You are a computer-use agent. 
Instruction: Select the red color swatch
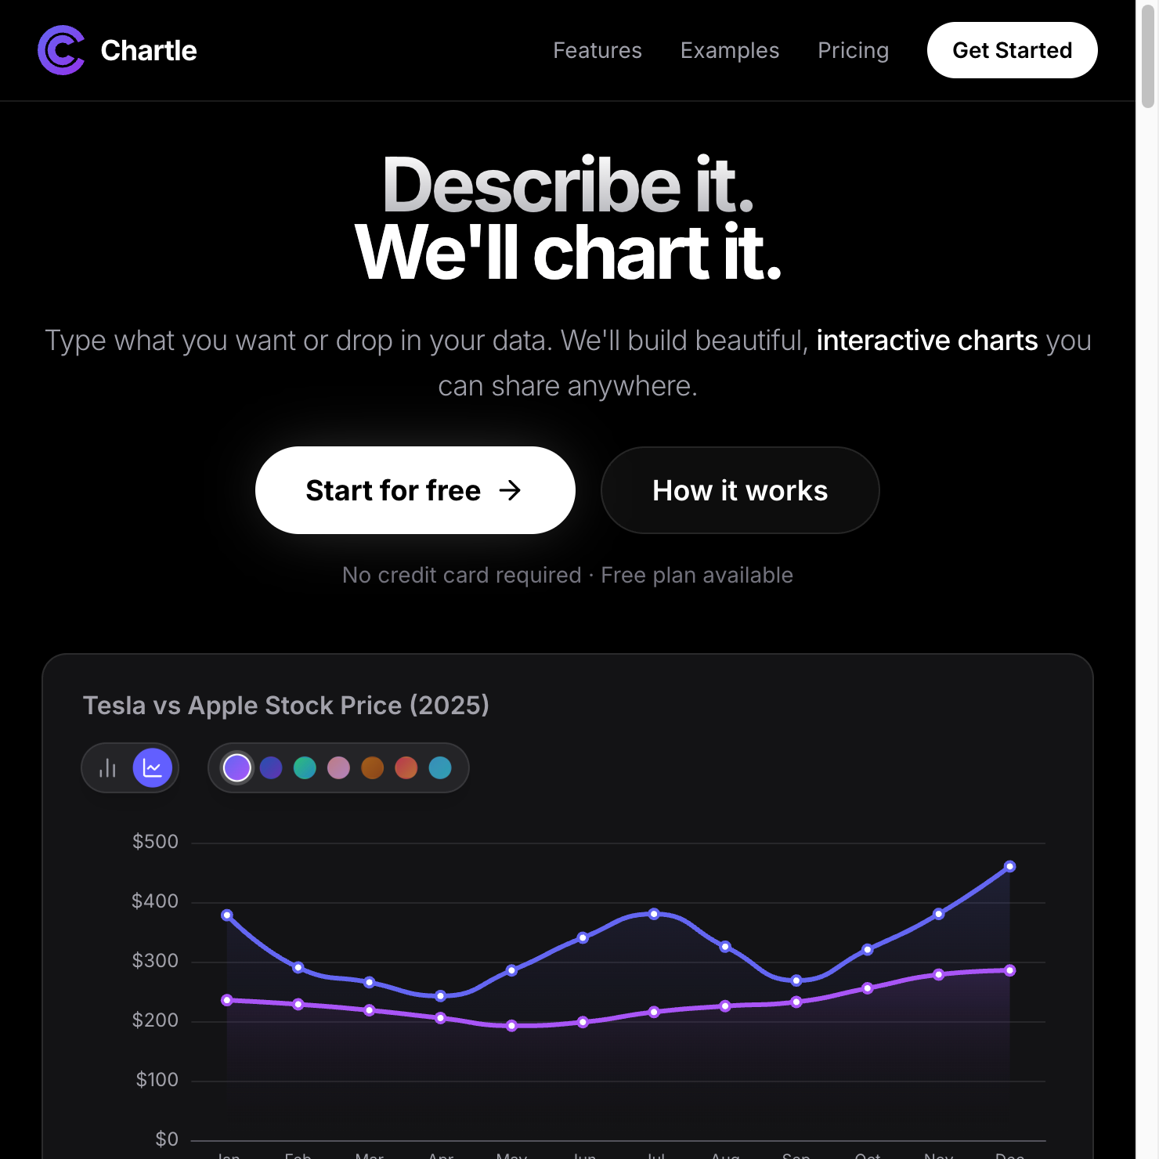(x=406, y=767)
